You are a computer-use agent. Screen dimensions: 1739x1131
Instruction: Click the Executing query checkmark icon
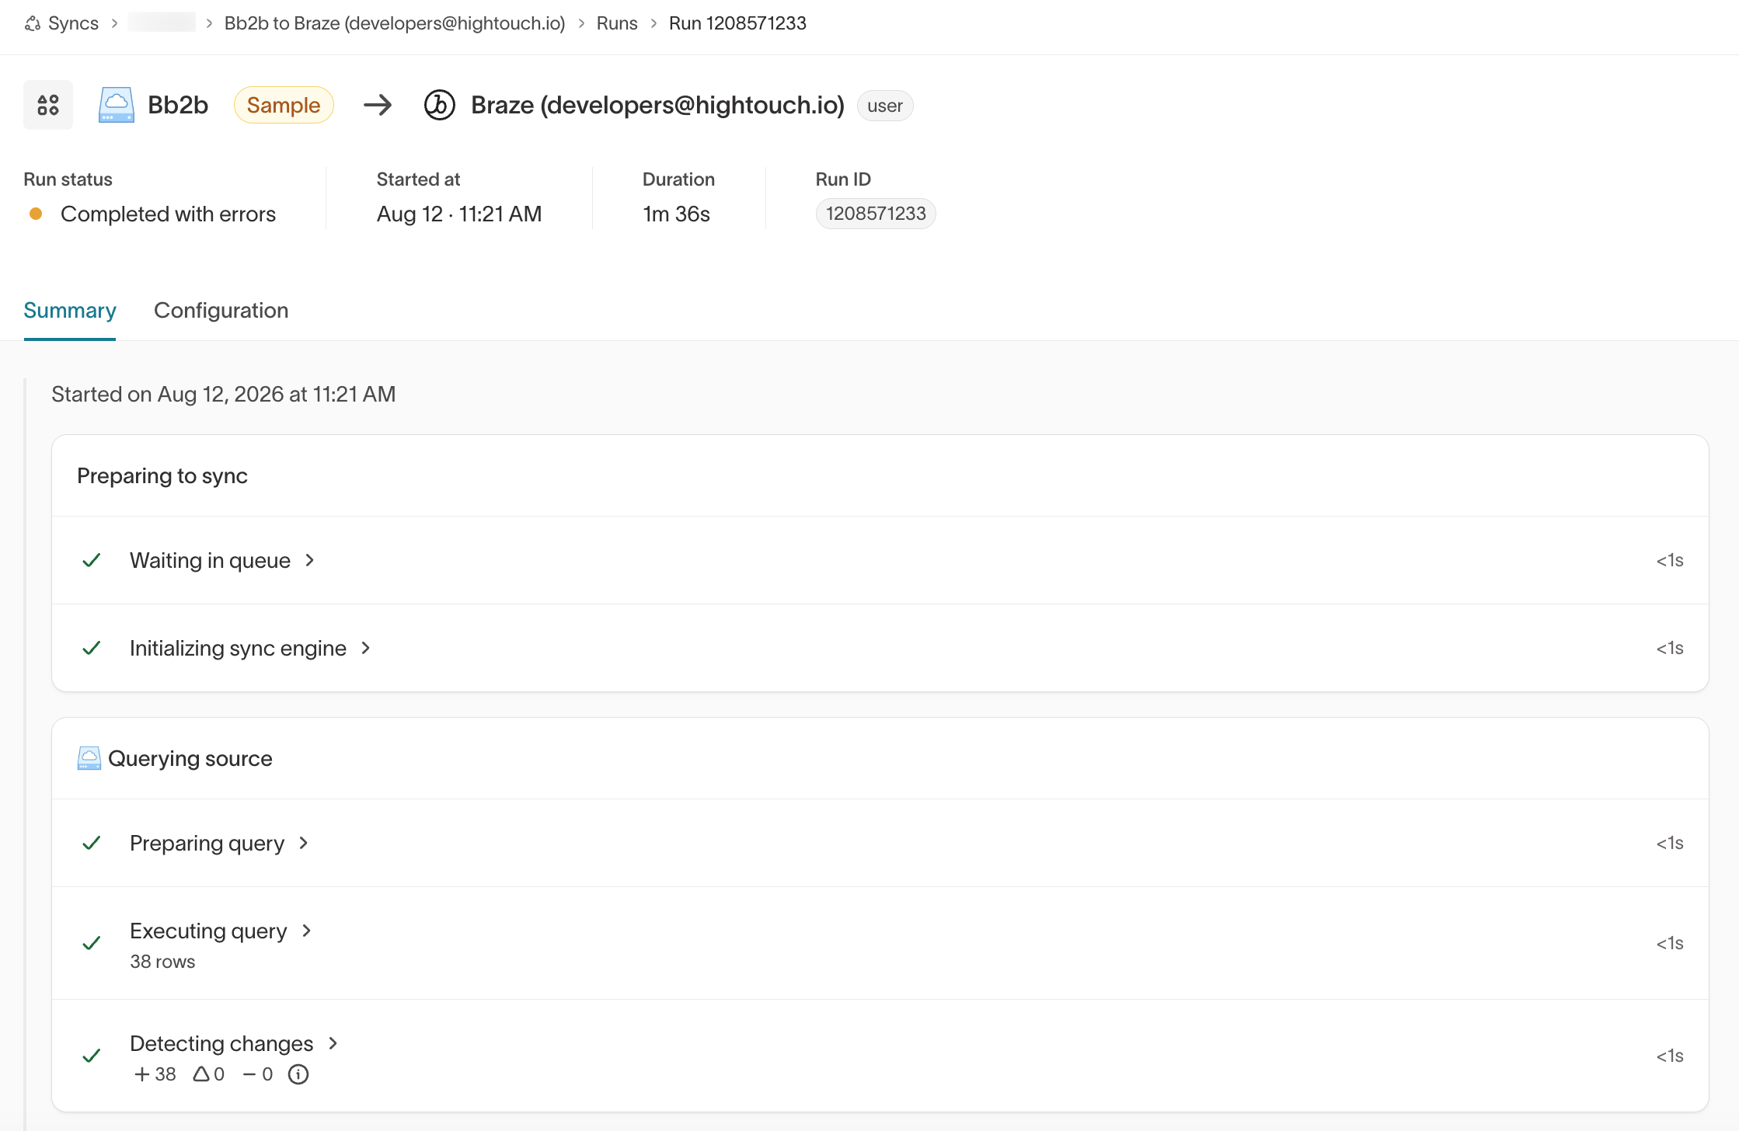coord(92,943)
